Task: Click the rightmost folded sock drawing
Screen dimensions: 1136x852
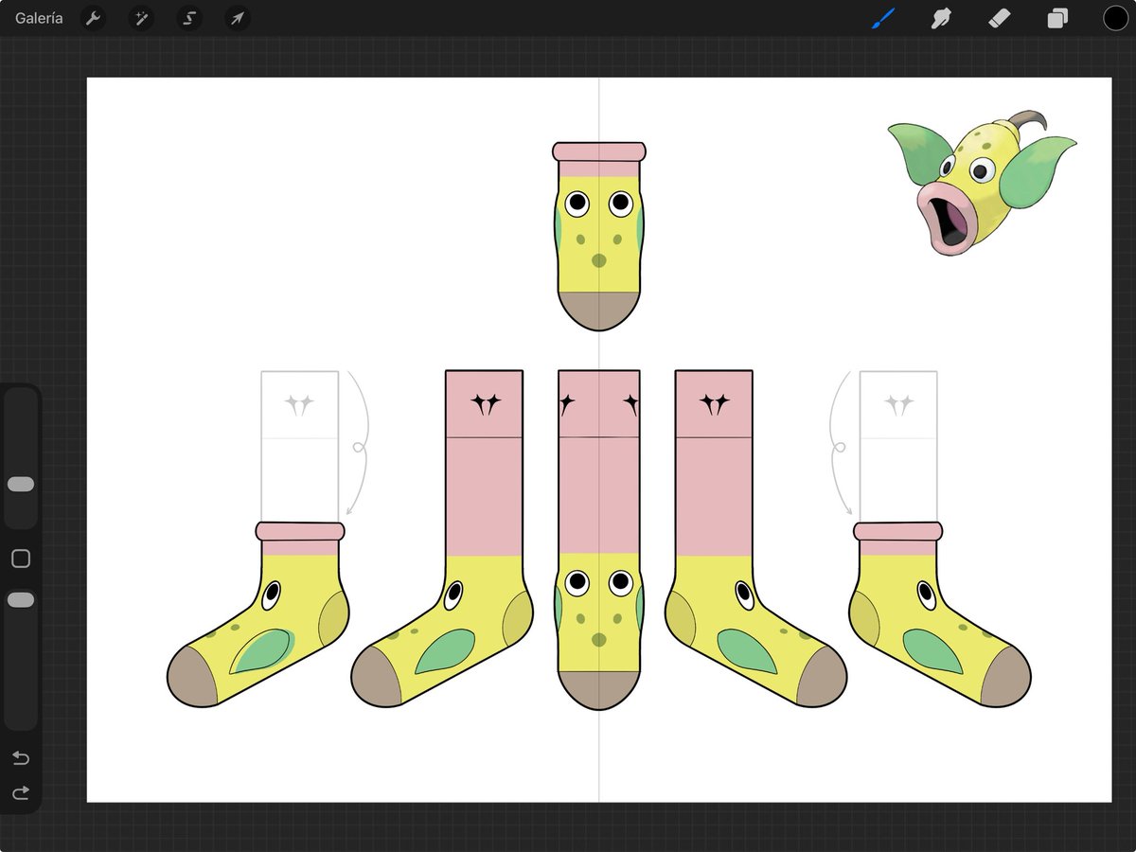Action: pos(940,613)
